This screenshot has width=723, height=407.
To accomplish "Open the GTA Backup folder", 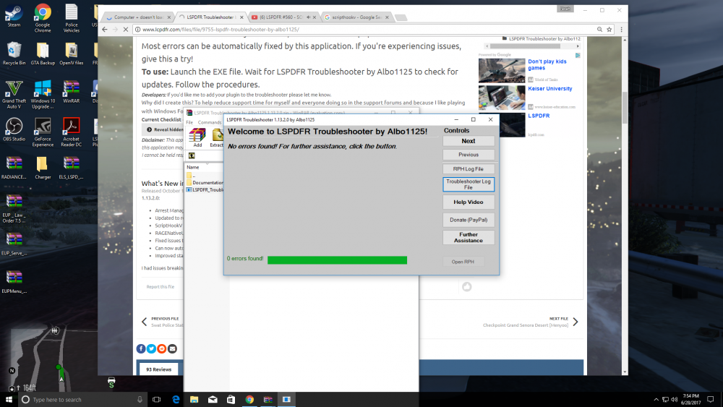I will (43, 53).
